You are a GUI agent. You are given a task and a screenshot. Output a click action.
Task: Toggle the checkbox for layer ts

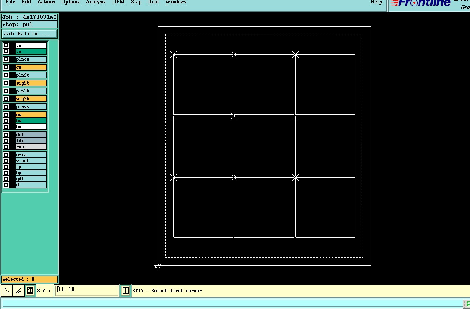click(6, 51)
